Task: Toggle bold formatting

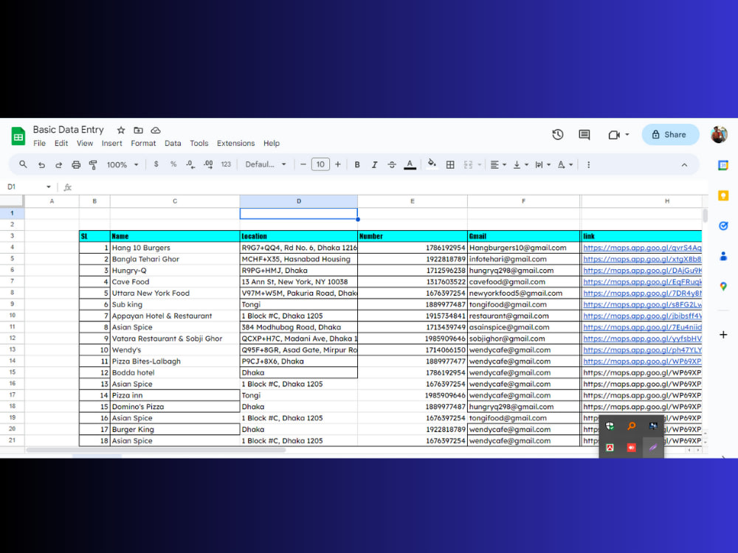Action: (x=357, y=164)
